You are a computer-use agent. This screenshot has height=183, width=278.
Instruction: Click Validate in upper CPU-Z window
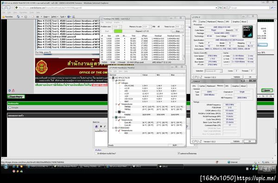pos(237,77)
